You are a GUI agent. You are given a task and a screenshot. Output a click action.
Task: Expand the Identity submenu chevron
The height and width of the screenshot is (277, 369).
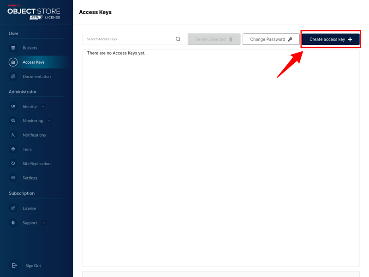point(43,107)
